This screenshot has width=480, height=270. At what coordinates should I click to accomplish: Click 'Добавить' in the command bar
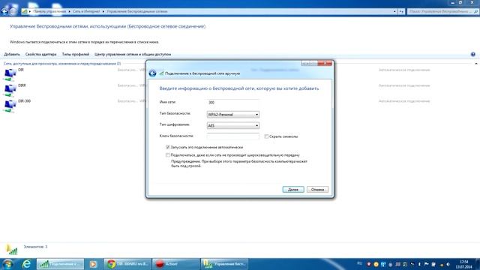coord(12,54)
